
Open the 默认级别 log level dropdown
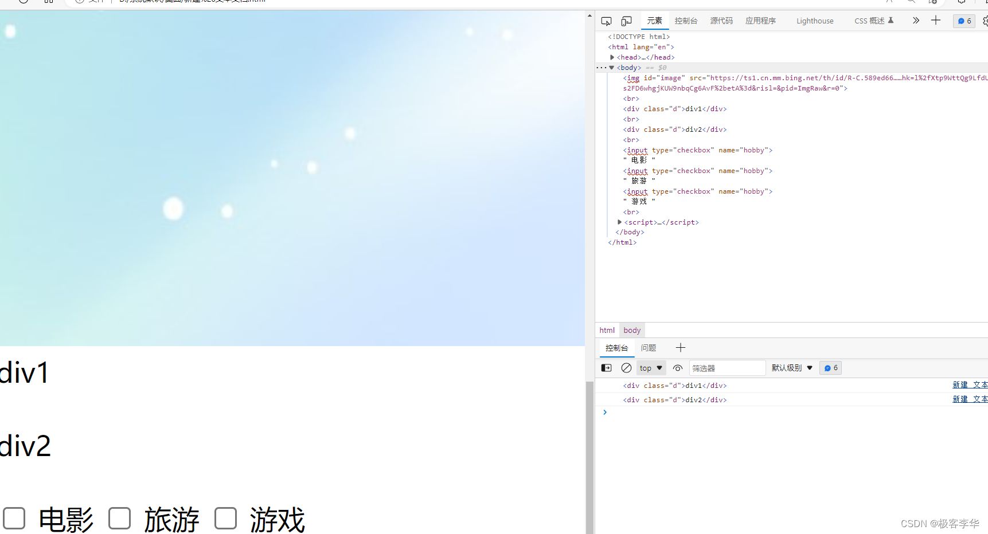[792, 368]
